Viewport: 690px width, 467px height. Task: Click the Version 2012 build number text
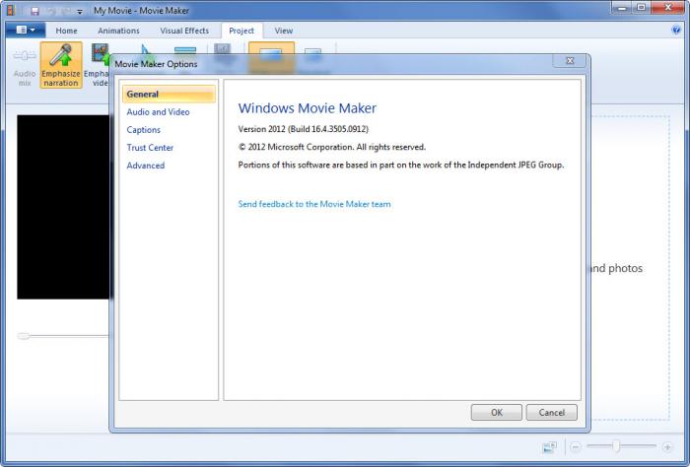304,129
